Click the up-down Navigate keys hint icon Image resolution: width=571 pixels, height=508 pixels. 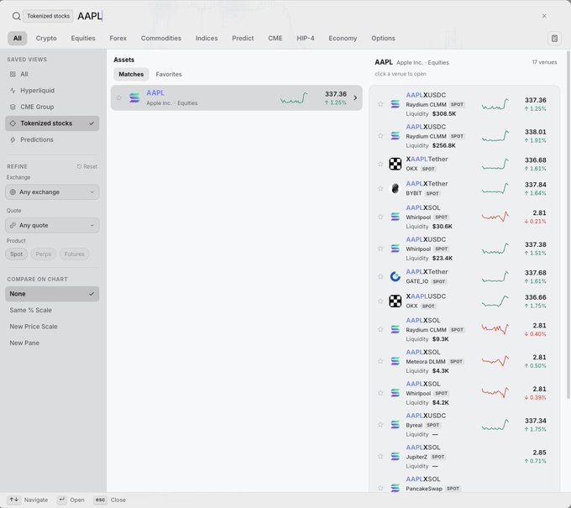[x=13, y=500]
